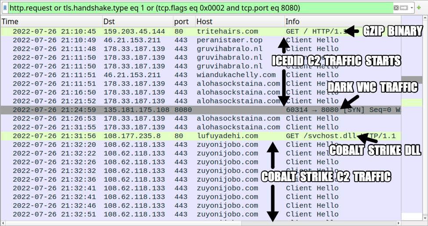Sort packets by the port column header
Viewport: 428px width, 226px height.
click(x=184, y=22)
